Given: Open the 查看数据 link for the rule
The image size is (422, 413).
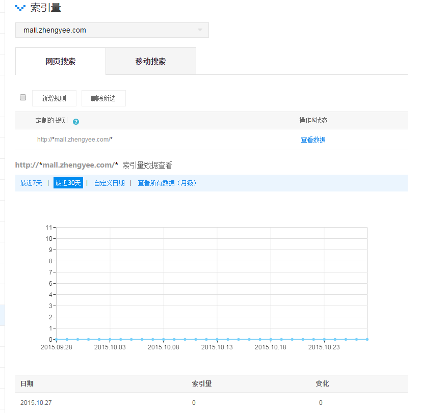Looking at the screenshot, I should pos(313,140).
